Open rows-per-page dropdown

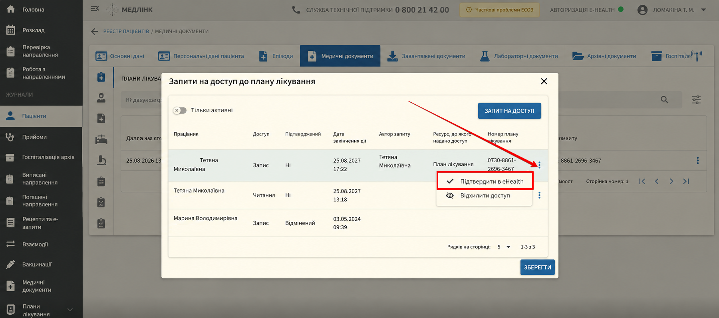[504, 247]
